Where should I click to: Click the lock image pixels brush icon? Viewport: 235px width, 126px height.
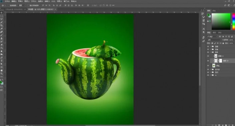pyautogui.click(x=215, y=43)
